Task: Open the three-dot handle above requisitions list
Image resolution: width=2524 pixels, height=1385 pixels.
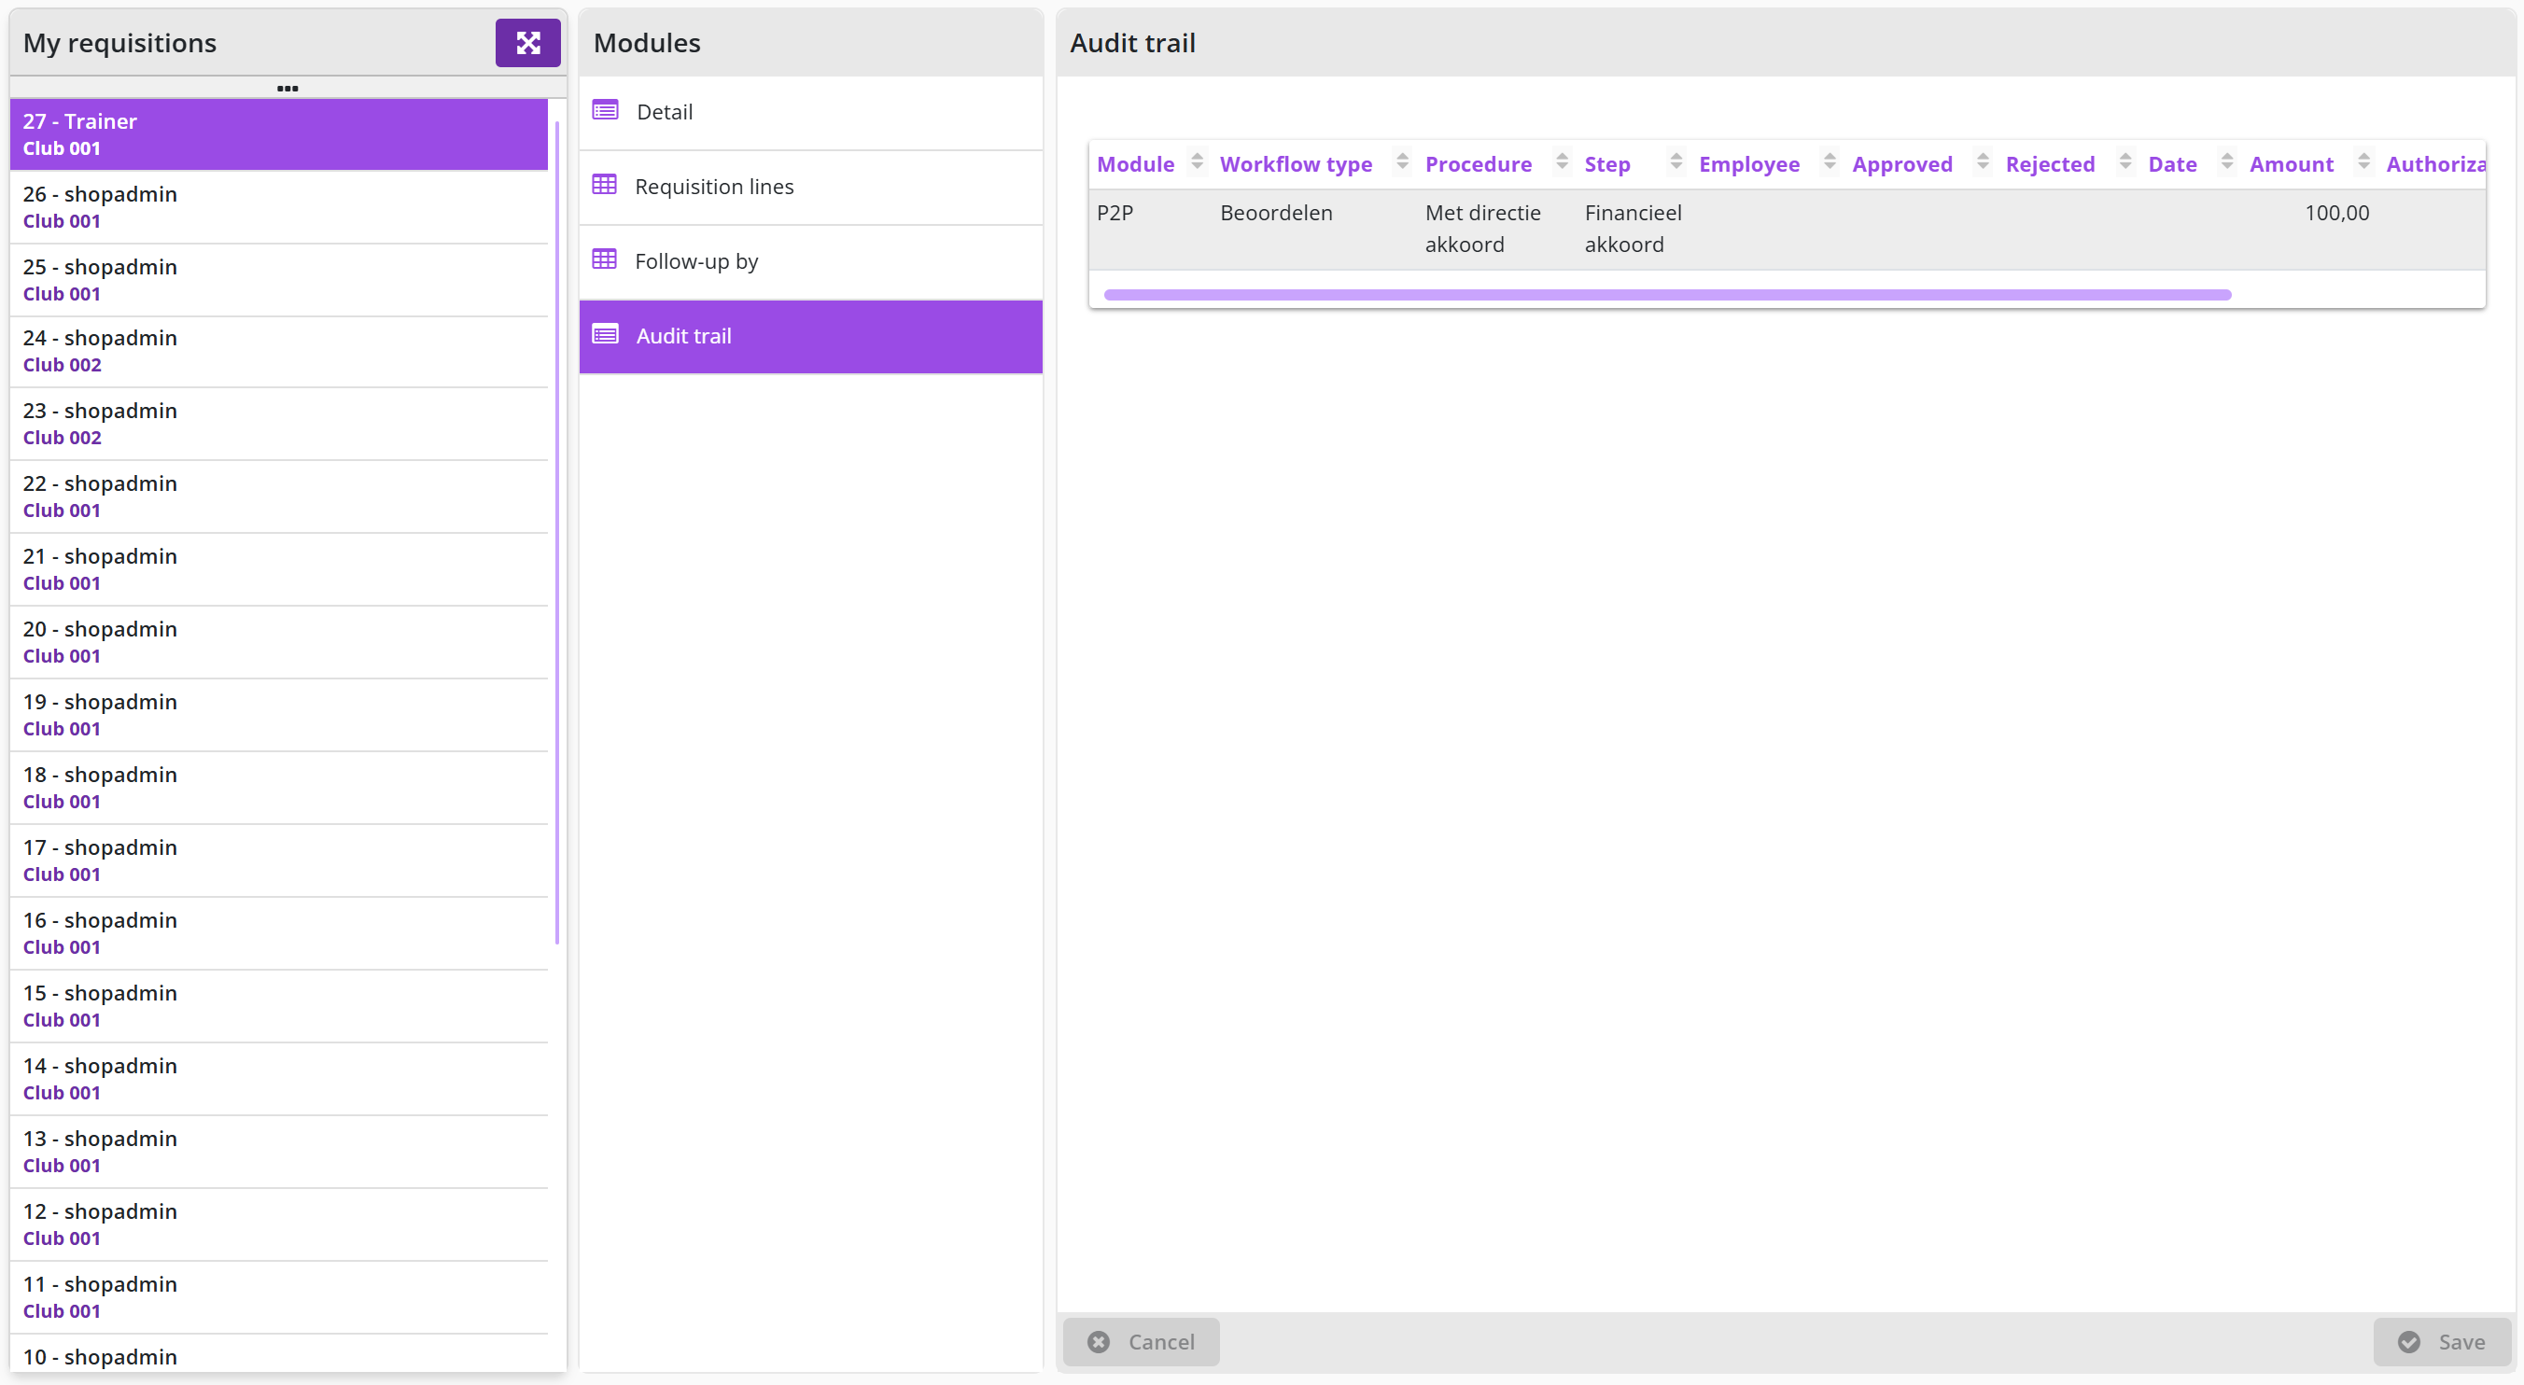Action: (287, 88)
